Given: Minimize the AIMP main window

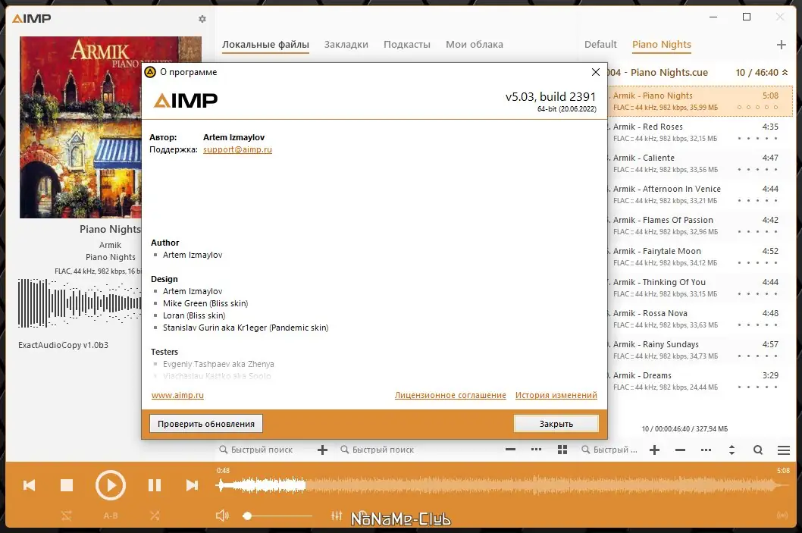Looking at the screenshot, I should click(713, 17).
